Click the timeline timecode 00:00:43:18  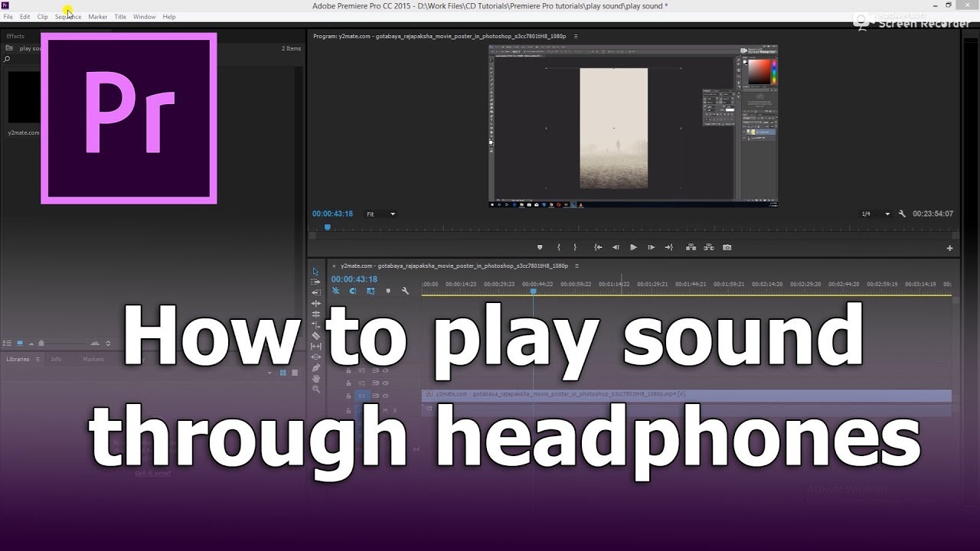pyautogui.click(x=354, y=279)
